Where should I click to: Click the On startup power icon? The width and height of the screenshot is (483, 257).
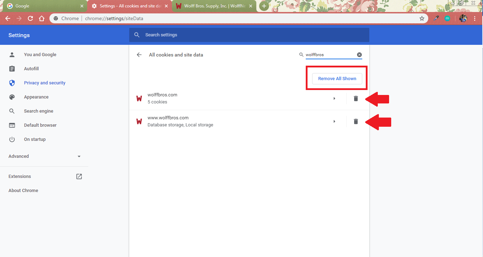tap(12, 139)
